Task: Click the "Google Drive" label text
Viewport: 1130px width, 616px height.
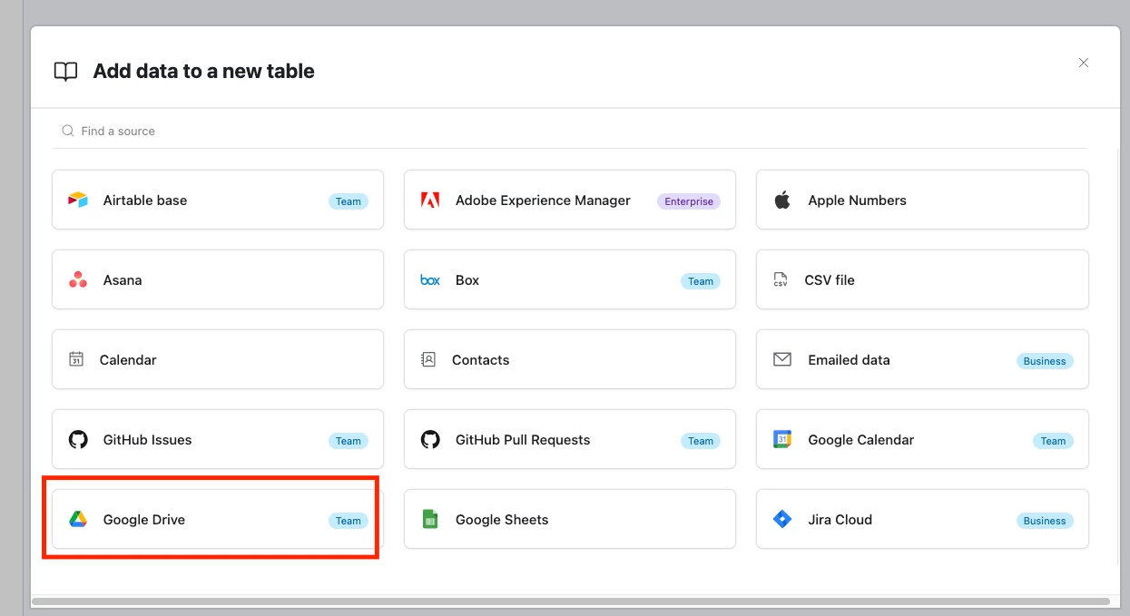Action: pyautogui.click(x=144, y=520)
